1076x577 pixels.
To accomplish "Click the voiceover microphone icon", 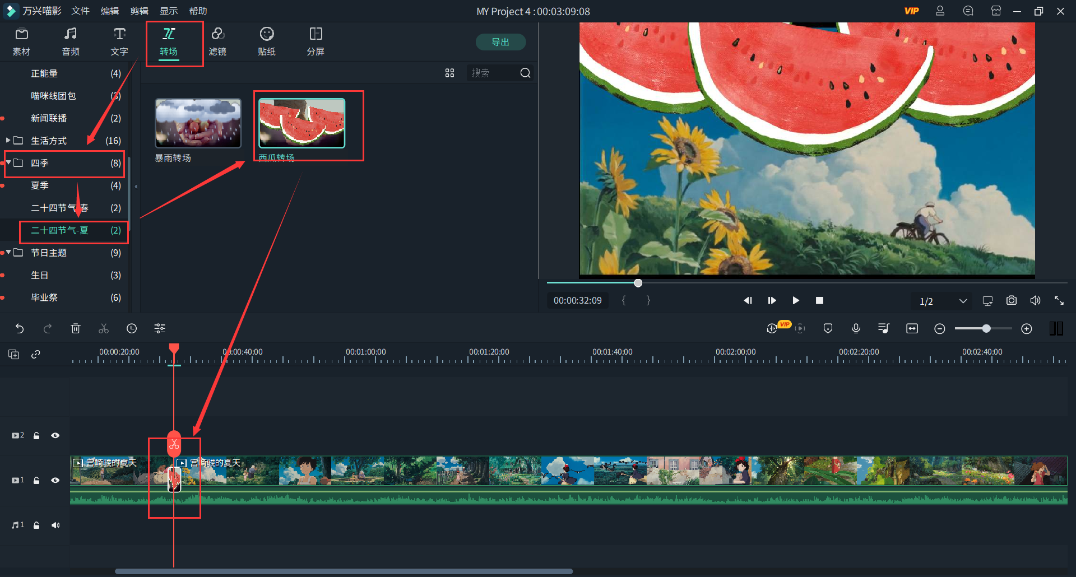I will 856,329.
